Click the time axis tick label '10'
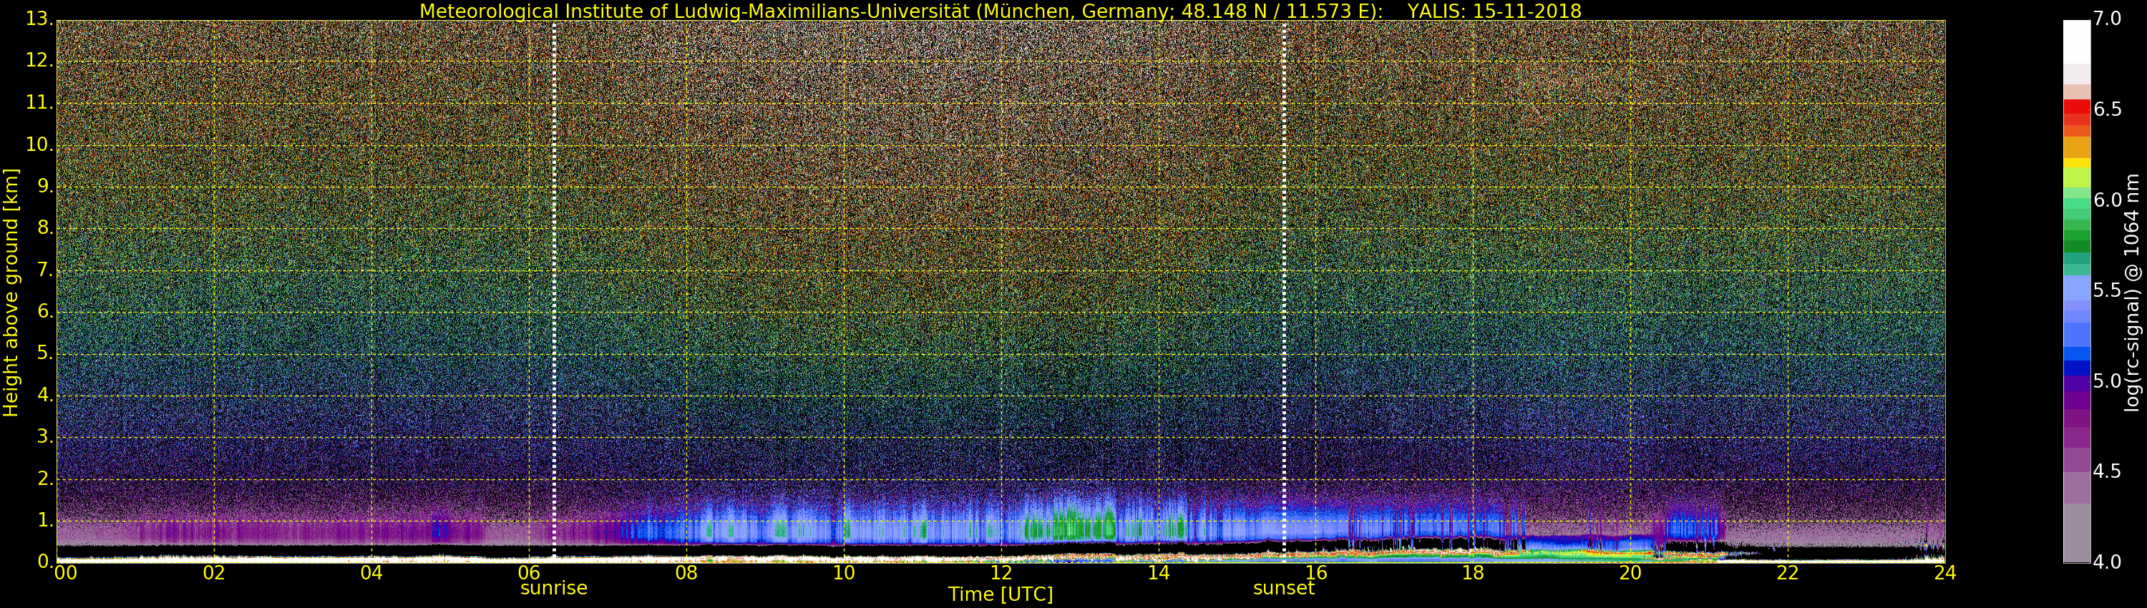Screen dimensions: 2147x608 coord(844,572)
